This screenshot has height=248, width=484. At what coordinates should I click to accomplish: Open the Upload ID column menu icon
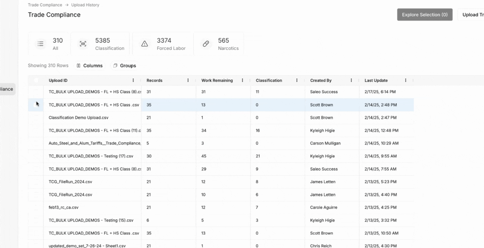pos(133,81)
